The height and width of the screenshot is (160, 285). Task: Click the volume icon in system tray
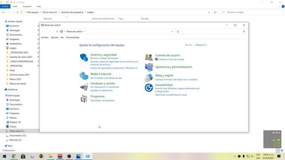(x=252, y=156)
